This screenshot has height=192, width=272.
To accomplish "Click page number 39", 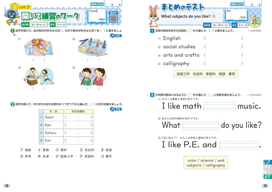I will point(265,186).
